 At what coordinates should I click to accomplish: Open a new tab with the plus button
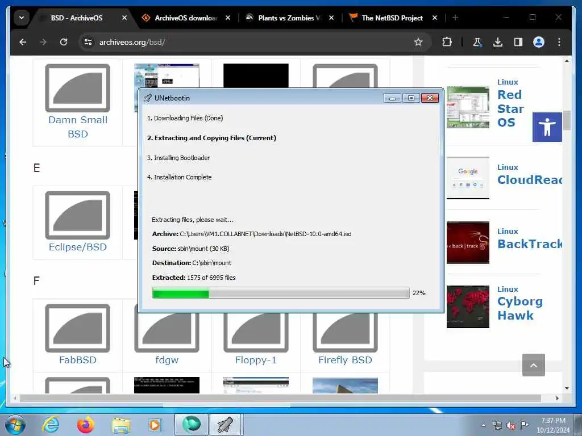(455, 18)
